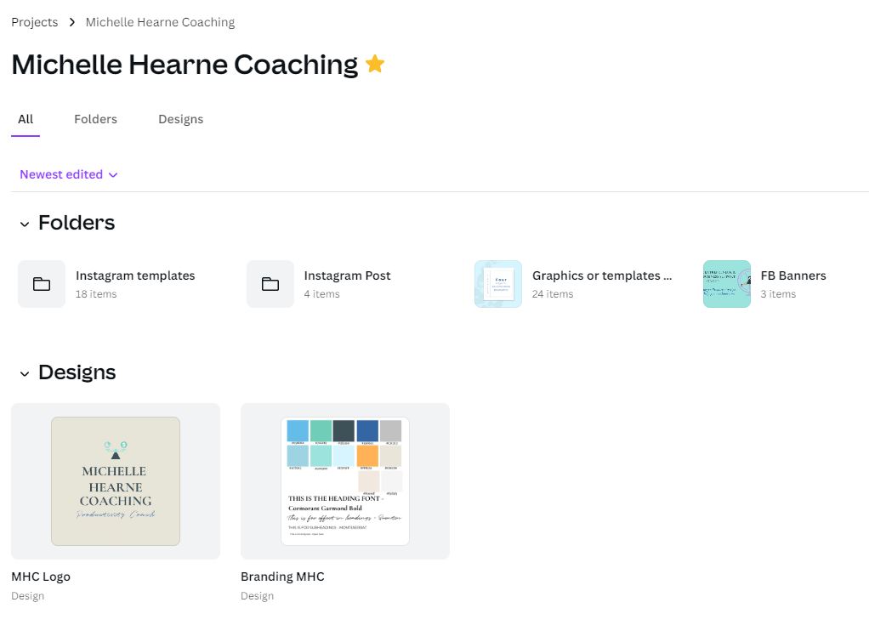Click the breadcrumb chevron separator
The image size is (869, 625).
72,22
